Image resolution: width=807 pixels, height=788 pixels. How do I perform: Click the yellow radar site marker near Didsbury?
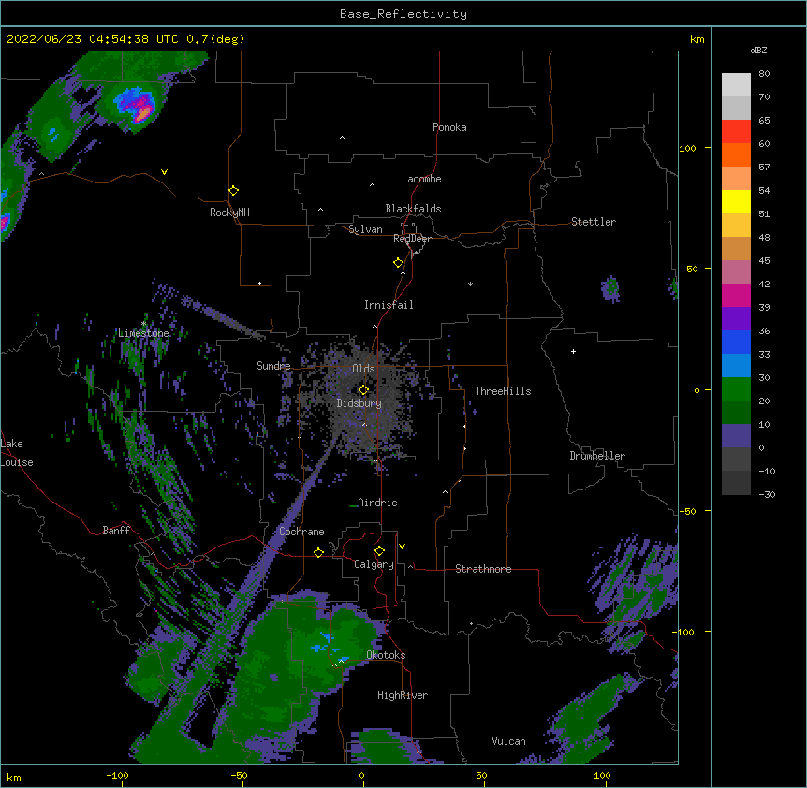(363, 390)
